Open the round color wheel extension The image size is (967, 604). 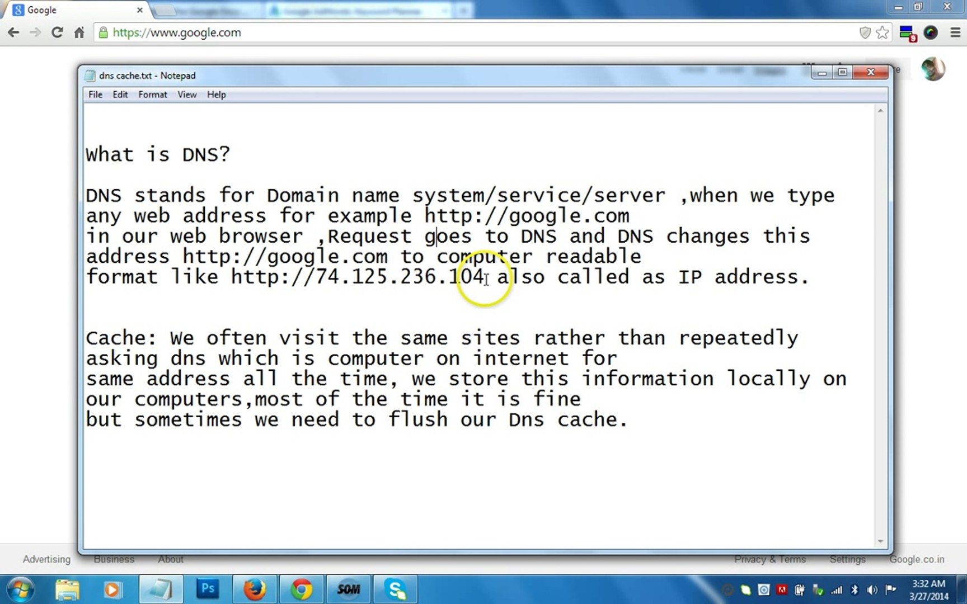pos(931,32)
